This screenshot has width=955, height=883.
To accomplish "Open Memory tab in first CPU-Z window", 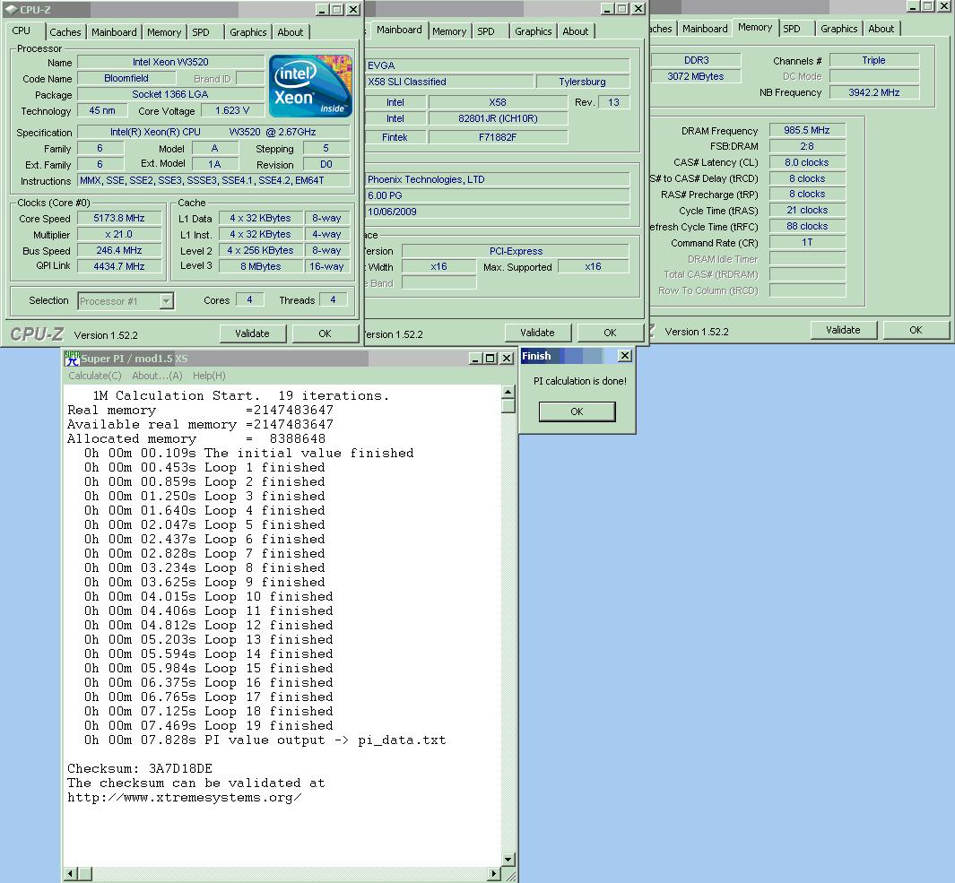I will (x=164, y=32).
